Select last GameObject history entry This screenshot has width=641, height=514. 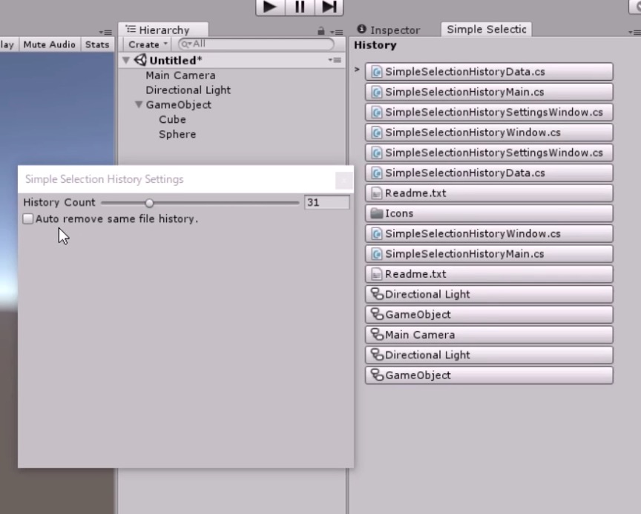point(489,376)
